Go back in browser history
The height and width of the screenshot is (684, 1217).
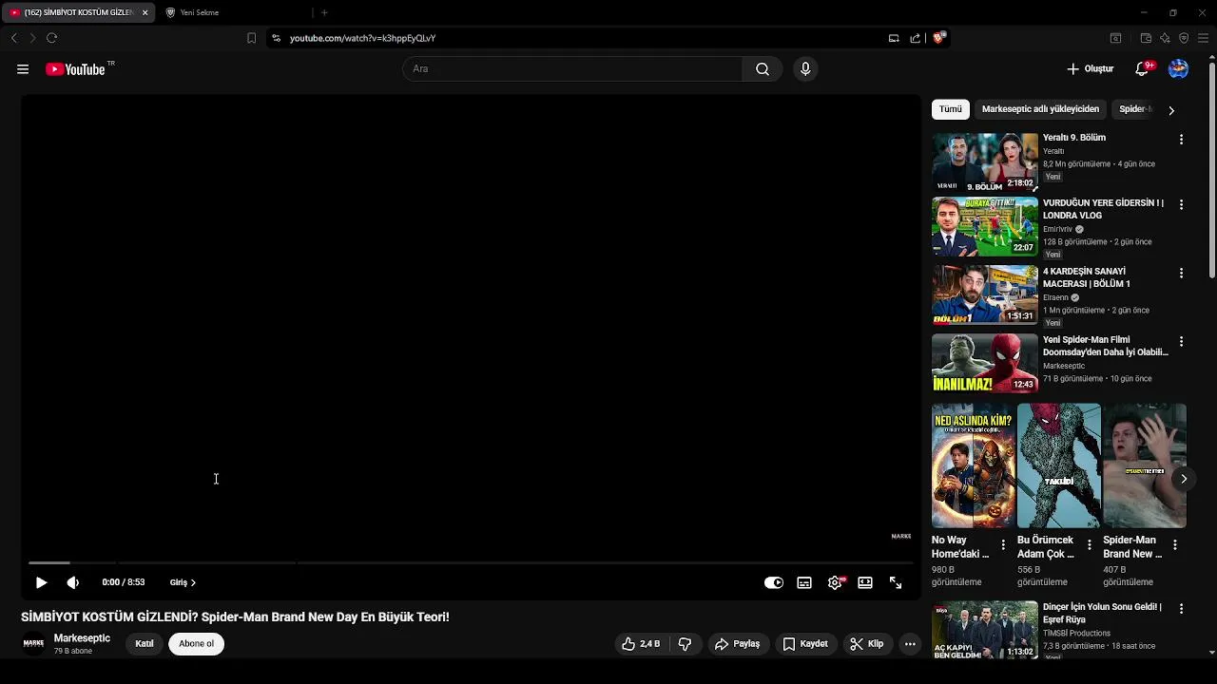pyautogui.click(x=13, y=38)
